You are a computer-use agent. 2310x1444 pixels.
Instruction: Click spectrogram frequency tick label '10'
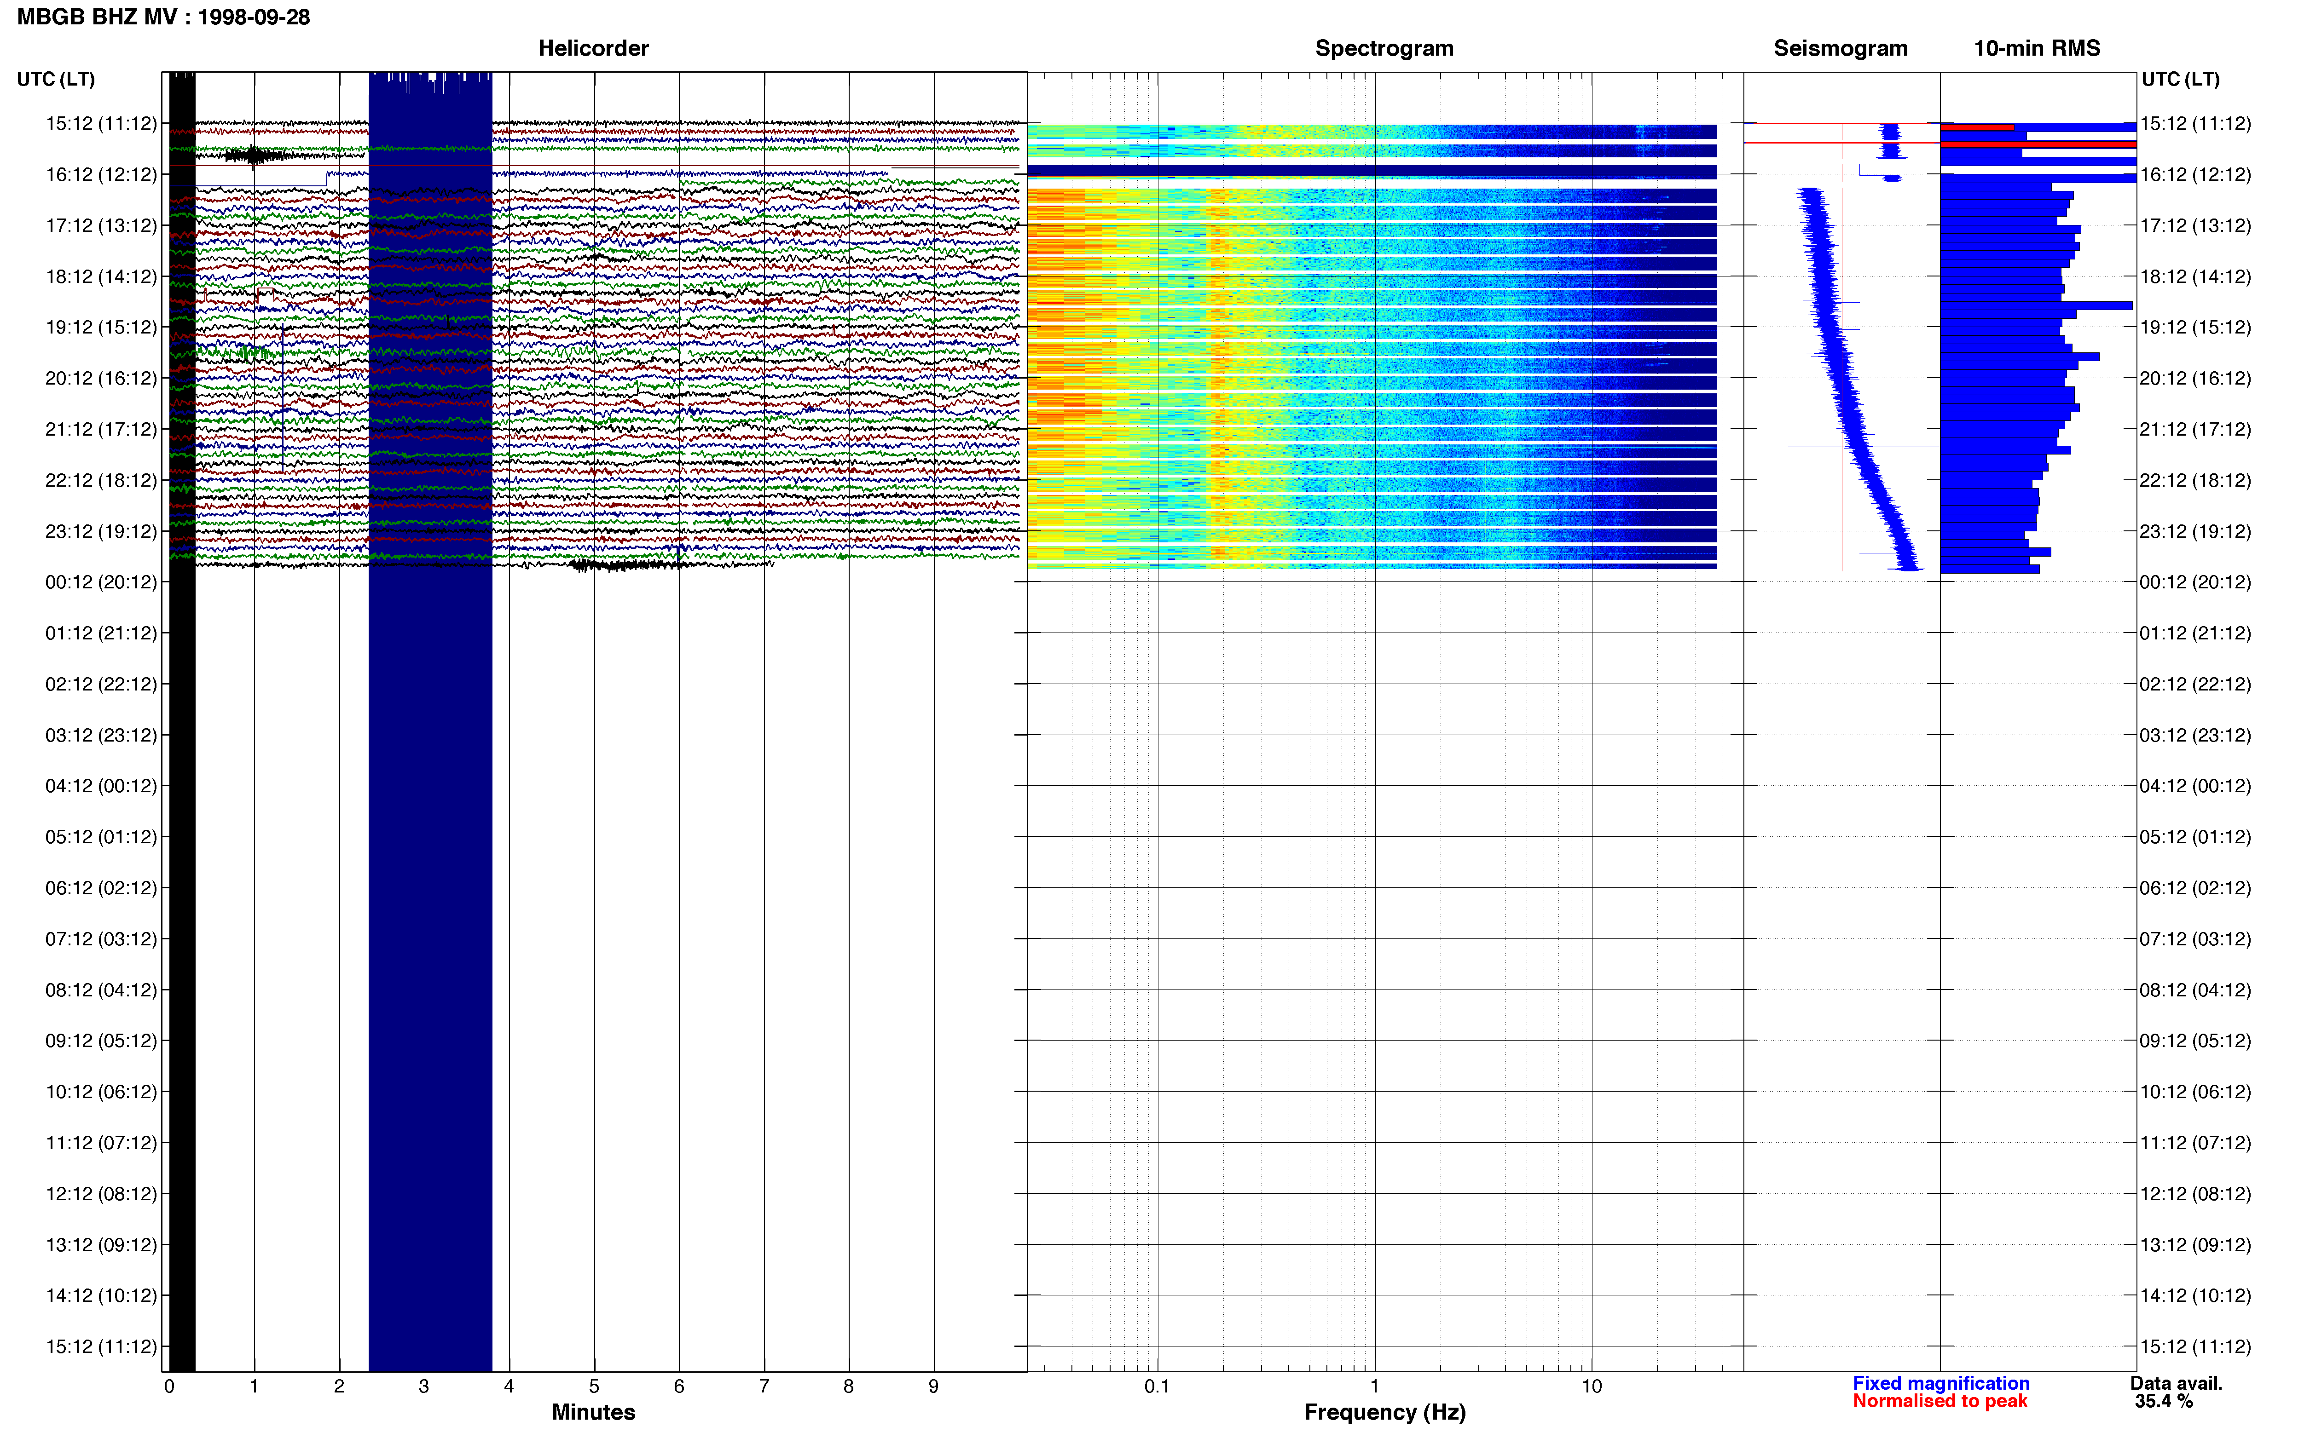pyautogui.click(x=1592, y=1386)
